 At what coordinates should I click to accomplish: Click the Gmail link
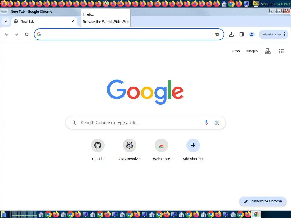(236, 51)
